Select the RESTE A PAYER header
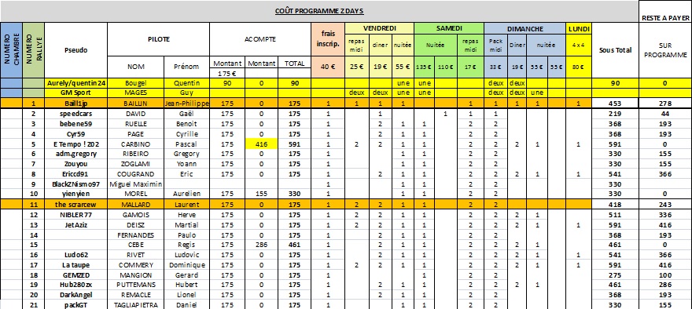692x309 pixels. point(665,18)
